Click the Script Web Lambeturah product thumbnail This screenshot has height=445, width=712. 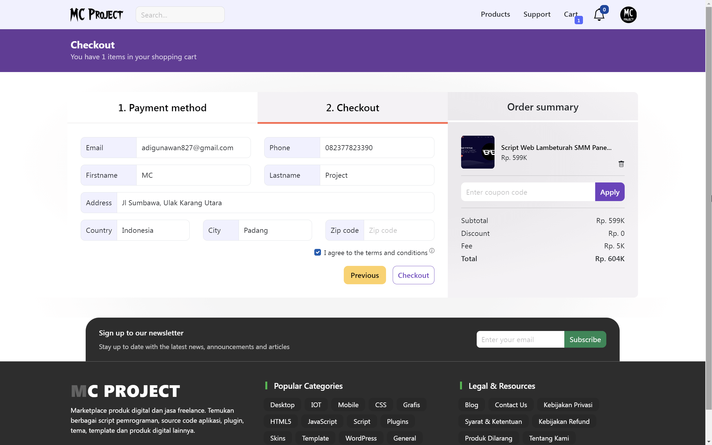[478, 152]
